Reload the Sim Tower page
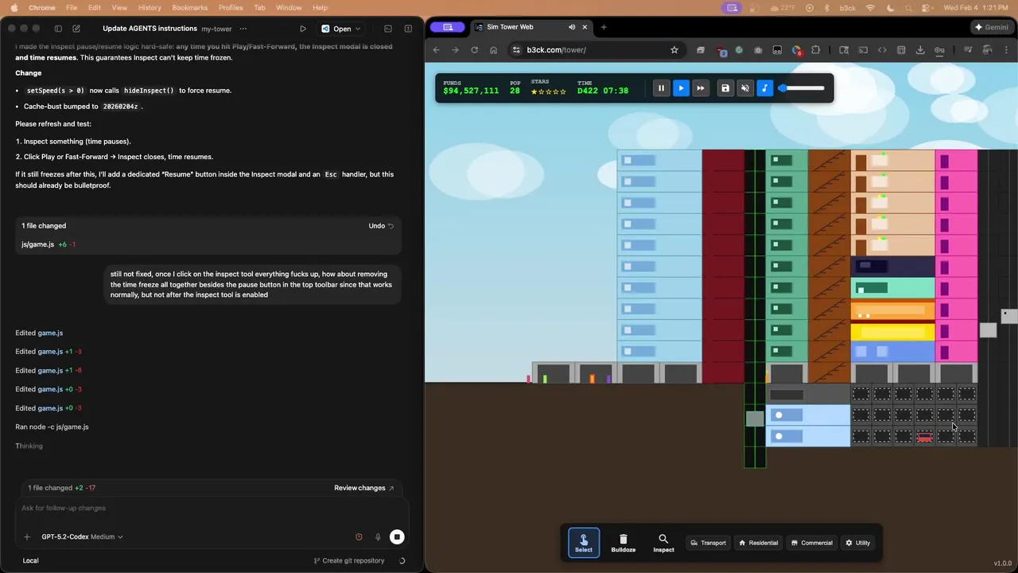 click(x=475, y=49)
